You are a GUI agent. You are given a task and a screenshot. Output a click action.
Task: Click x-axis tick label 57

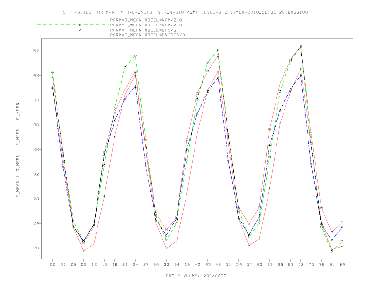point(249,264)
